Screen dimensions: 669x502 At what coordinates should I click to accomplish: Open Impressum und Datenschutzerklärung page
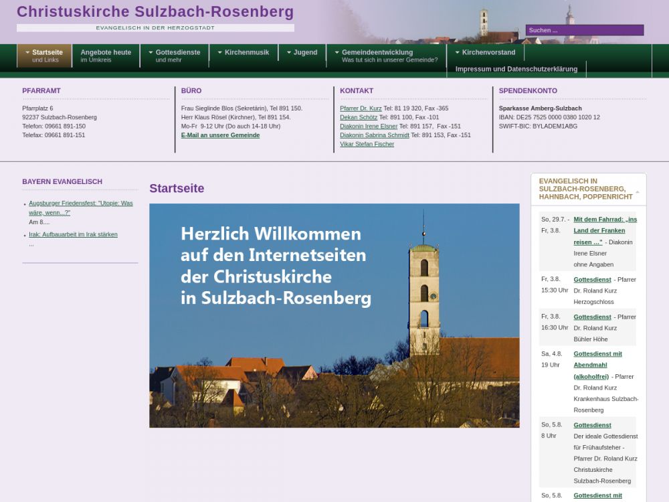point(516,69)
